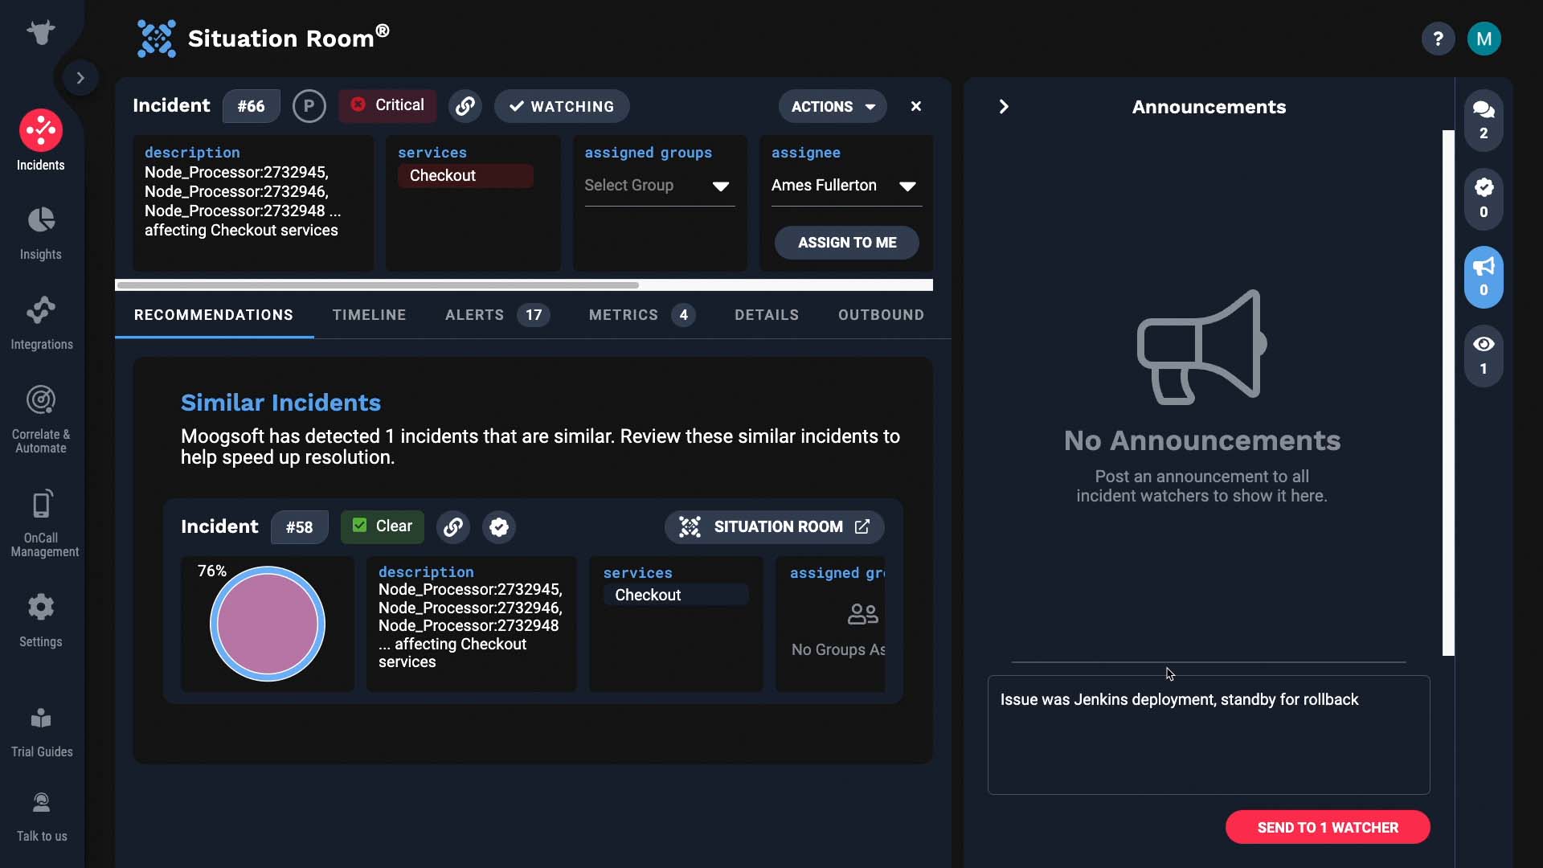Image resolution: width=1543 pixels, height=868 pixels.
Task: Open the resolving steps badge panel
Action: (x=1484, y=199)
